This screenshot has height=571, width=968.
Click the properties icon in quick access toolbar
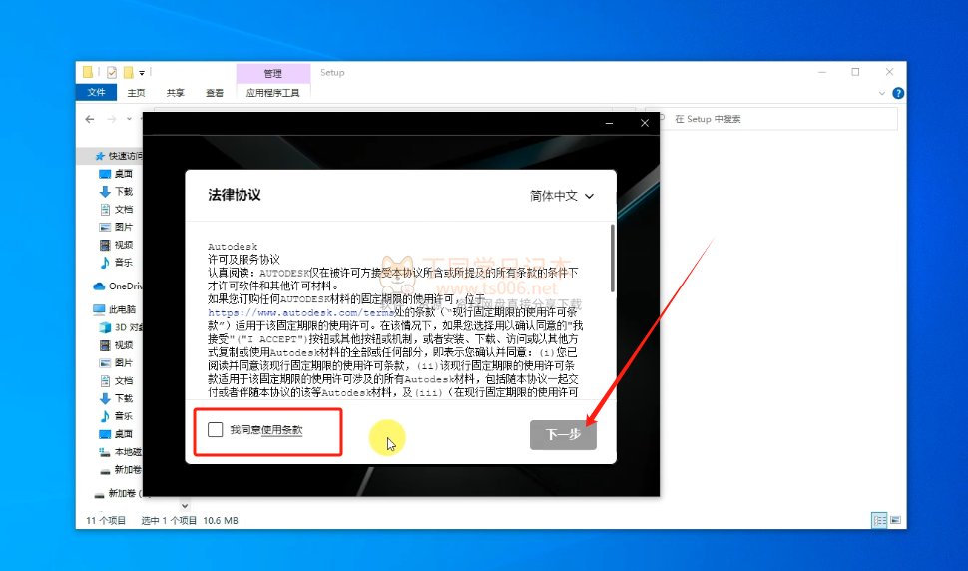point(111,73)
